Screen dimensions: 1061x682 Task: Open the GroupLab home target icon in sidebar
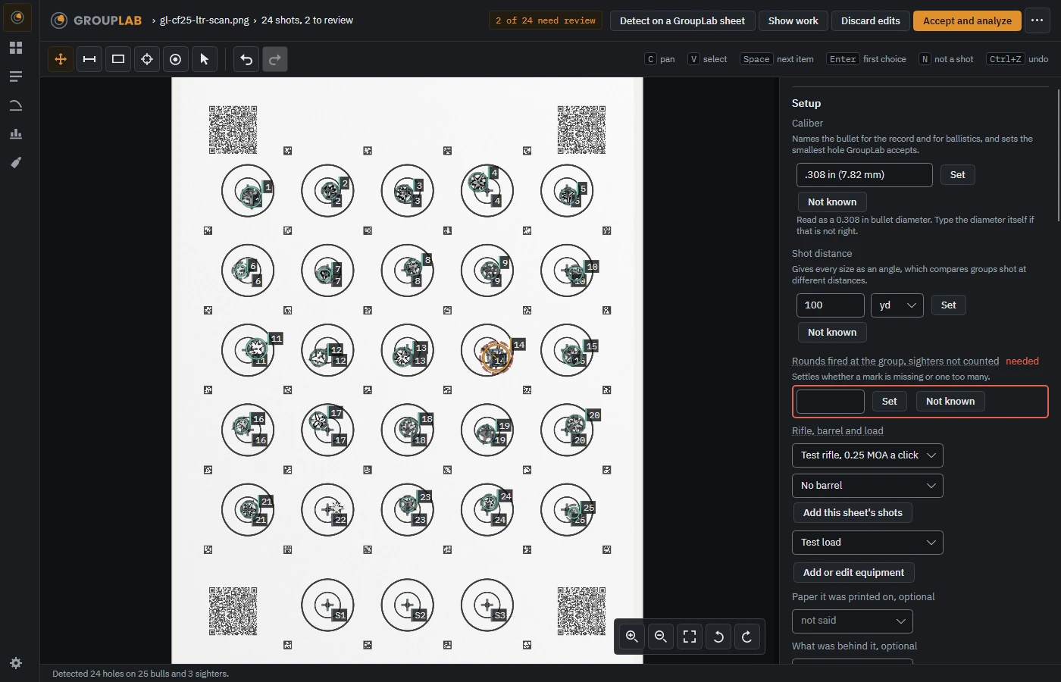(x=17, y=17)
